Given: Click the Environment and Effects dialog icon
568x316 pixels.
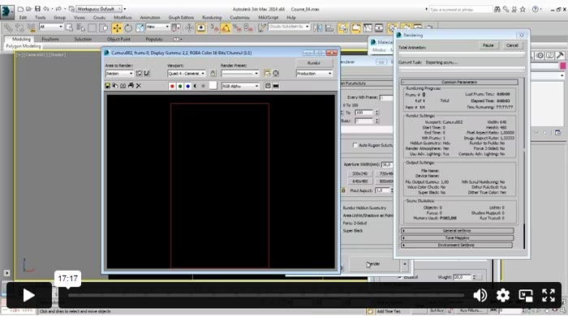Looking at the screenshot, I should pos(276,74).
